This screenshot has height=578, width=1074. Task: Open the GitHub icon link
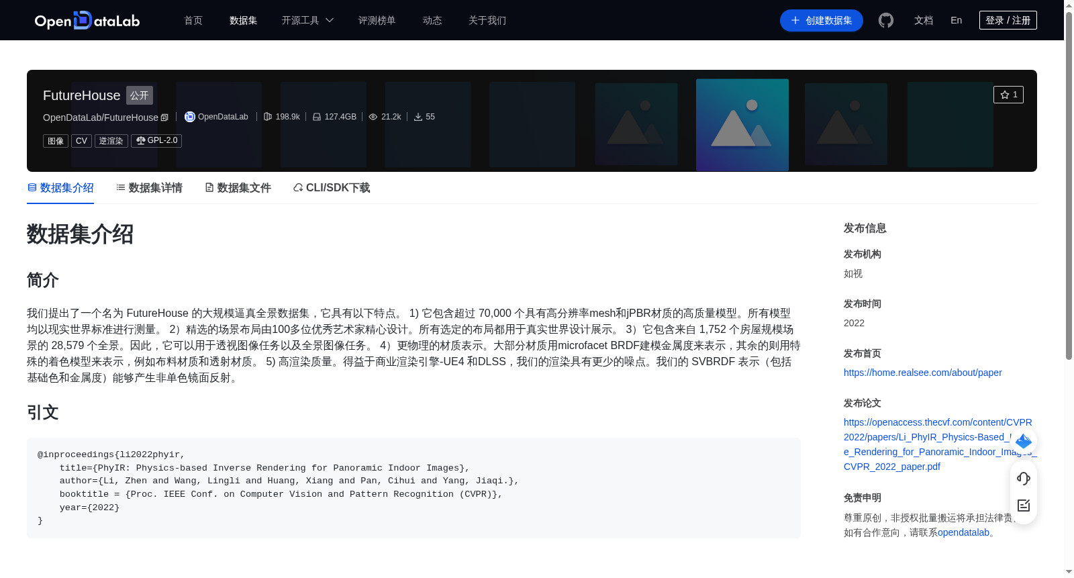click(x=886, y=20)
